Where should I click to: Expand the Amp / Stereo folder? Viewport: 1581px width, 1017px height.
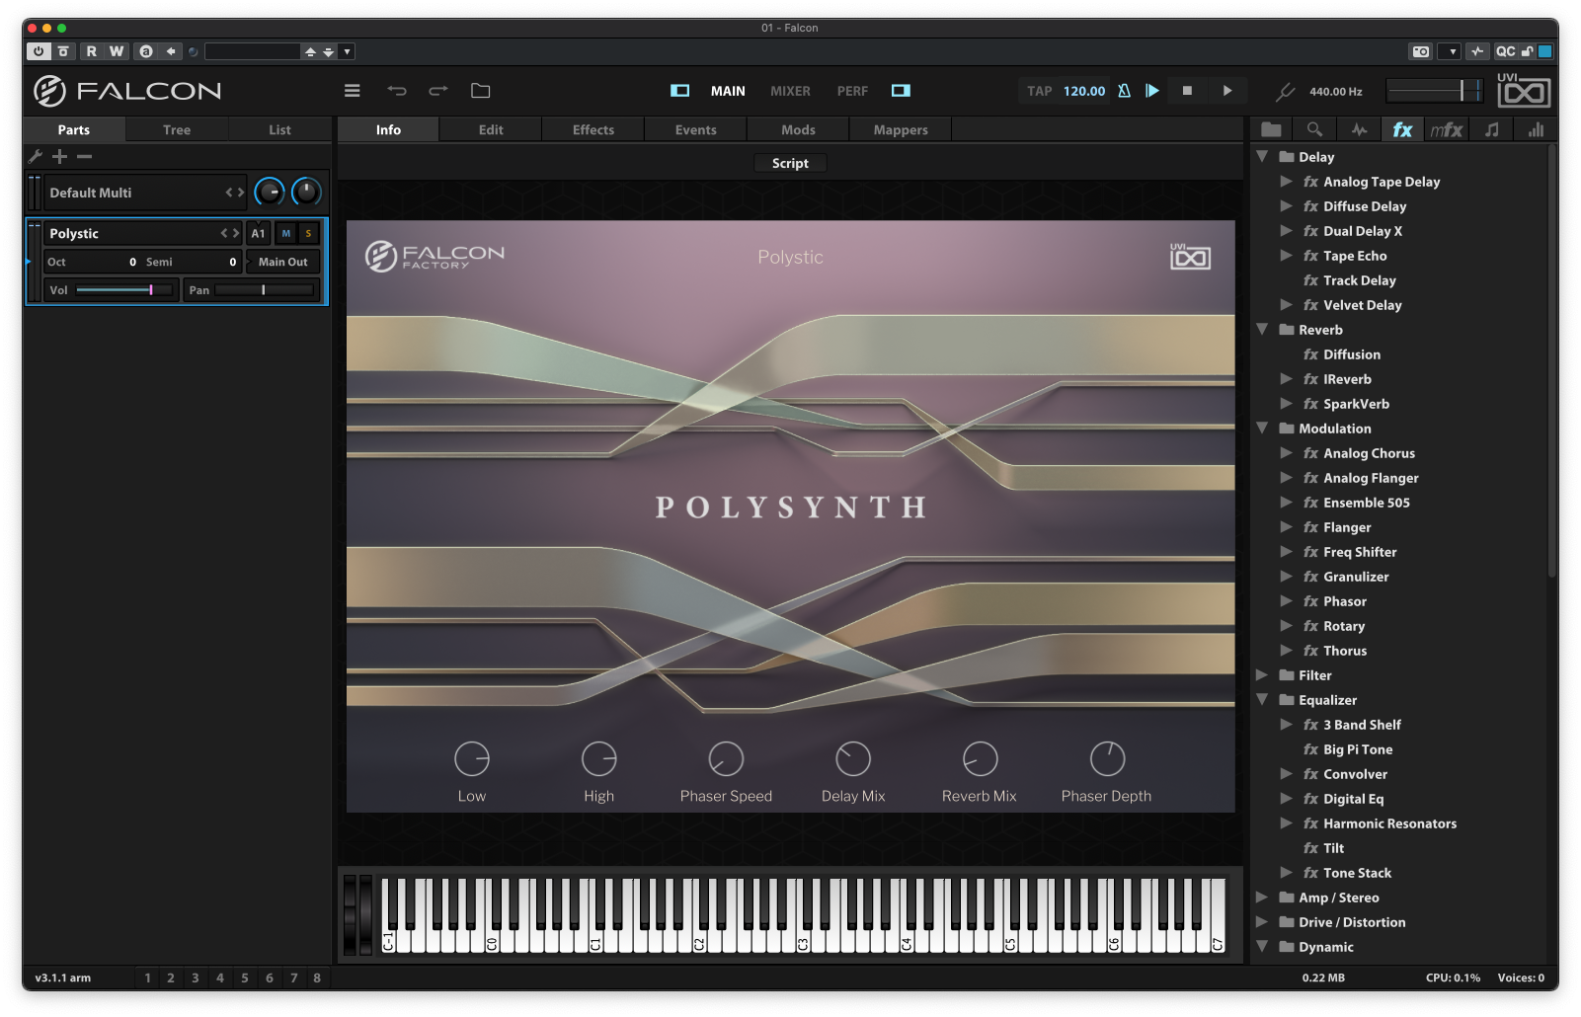point(1262,897)
